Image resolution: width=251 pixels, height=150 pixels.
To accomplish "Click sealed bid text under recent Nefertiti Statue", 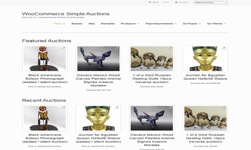I will coord(98,146).
